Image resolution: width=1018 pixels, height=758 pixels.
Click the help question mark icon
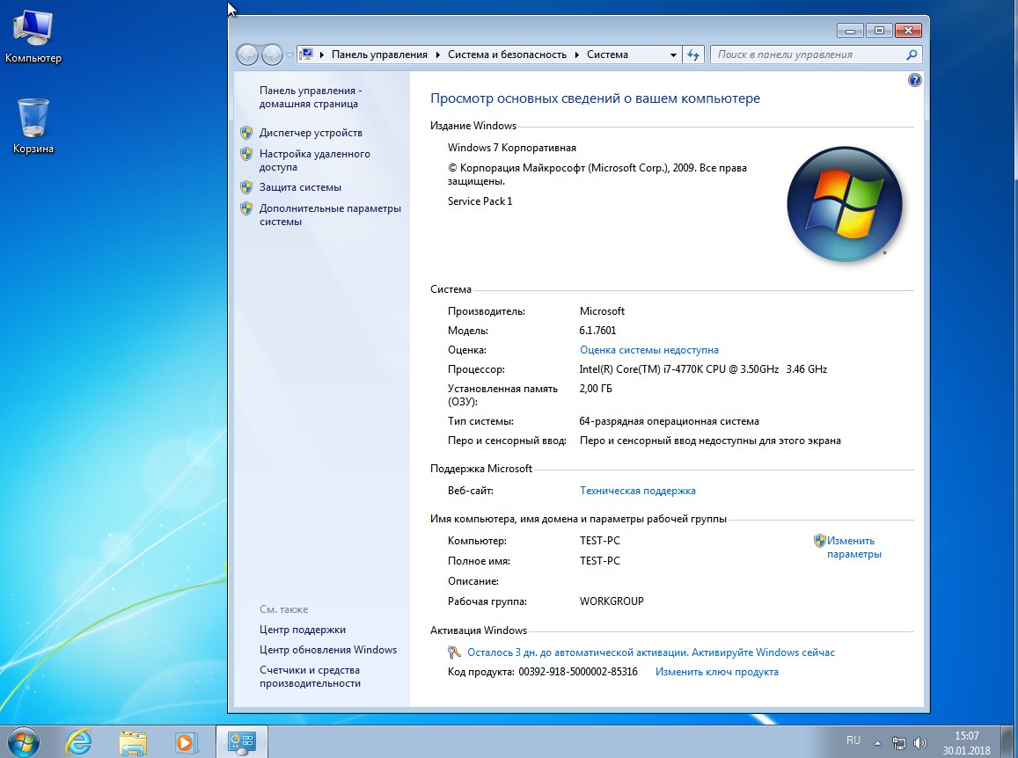(x=914, y=80)
